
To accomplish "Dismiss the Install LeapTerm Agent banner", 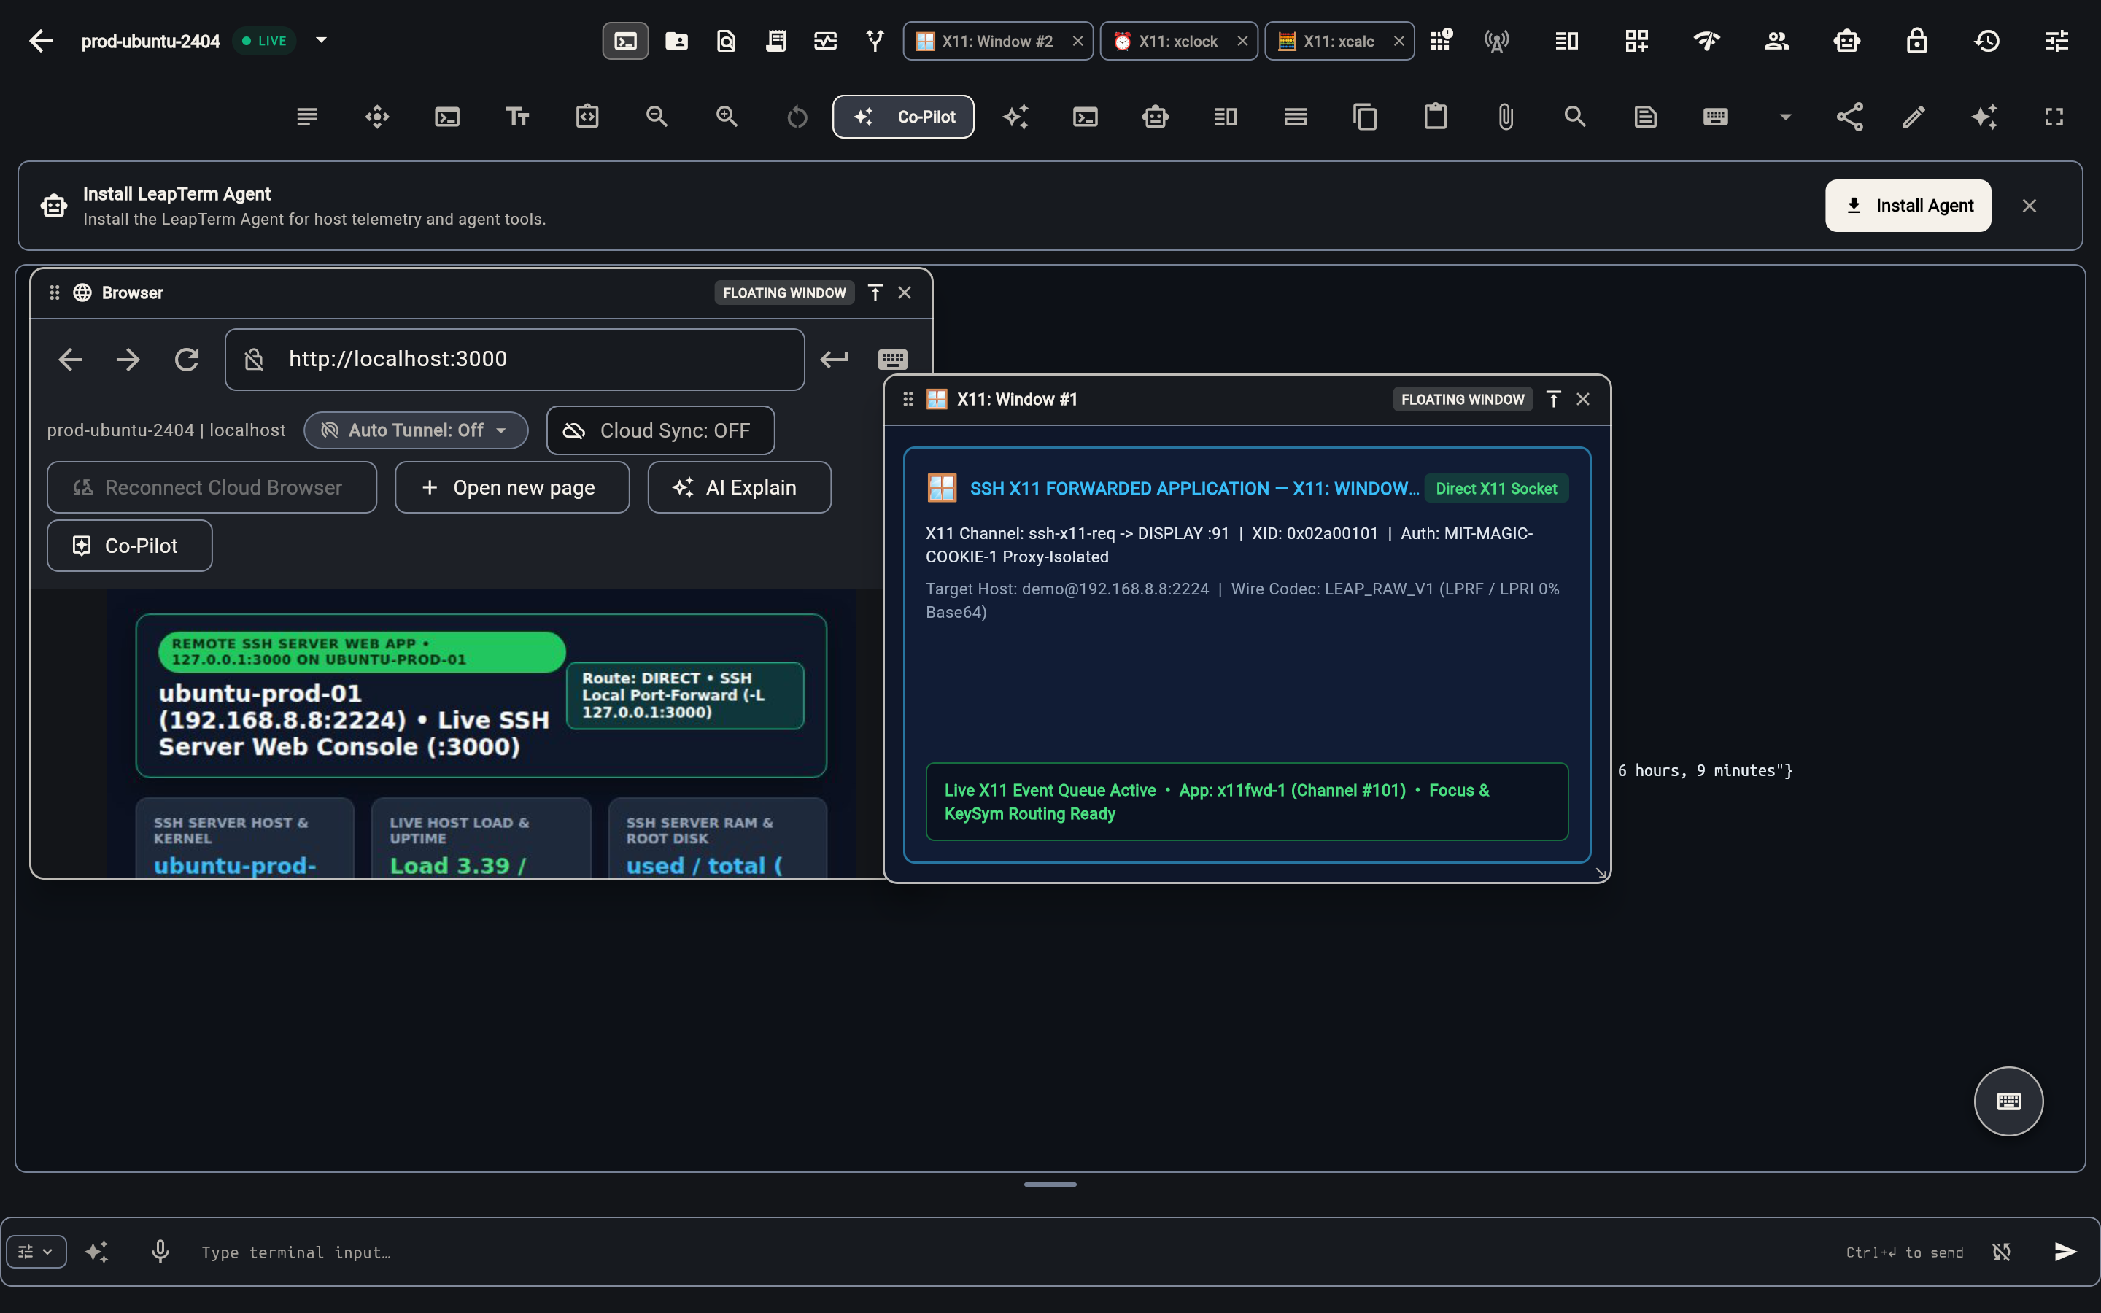I will pyautogui.click(x=2029, y=206).
